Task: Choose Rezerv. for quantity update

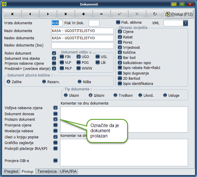Action: [x=44, y=82]
